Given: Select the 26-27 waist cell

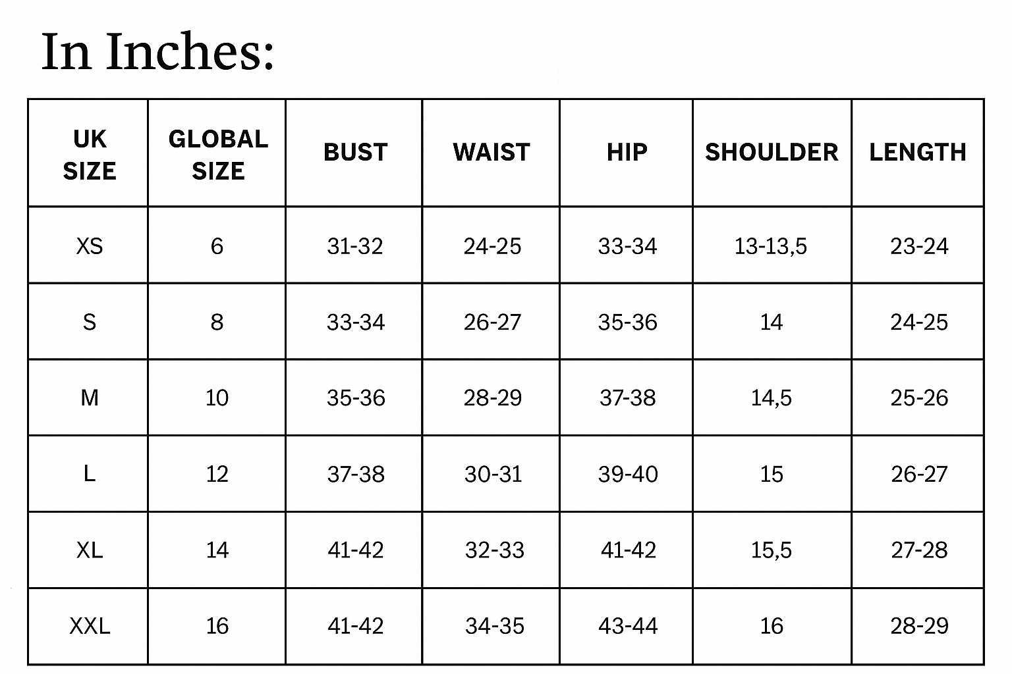Looking at the screenshot, I should (x=492, y=322).
